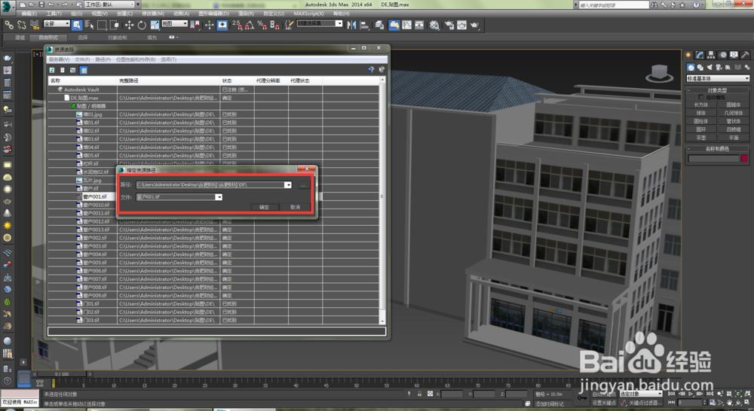Open the Material Editor icon
Image resolution: width=754 pixels, height=411 pixels.
pyautogui.click(x=435, y=25)
